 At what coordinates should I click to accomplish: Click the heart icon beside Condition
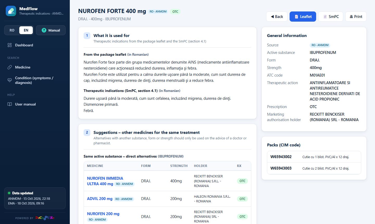click(10, 80)
